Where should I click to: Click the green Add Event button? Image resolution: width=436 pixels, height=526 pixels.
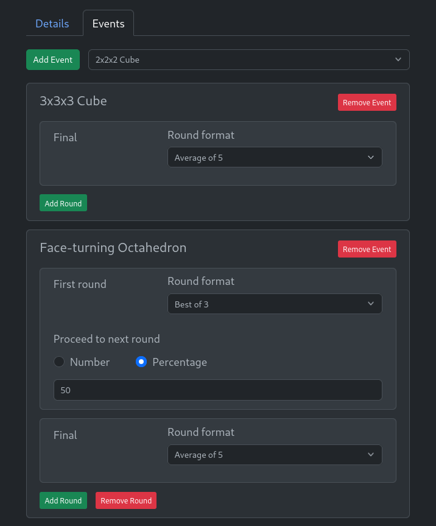tap(53, 60)
